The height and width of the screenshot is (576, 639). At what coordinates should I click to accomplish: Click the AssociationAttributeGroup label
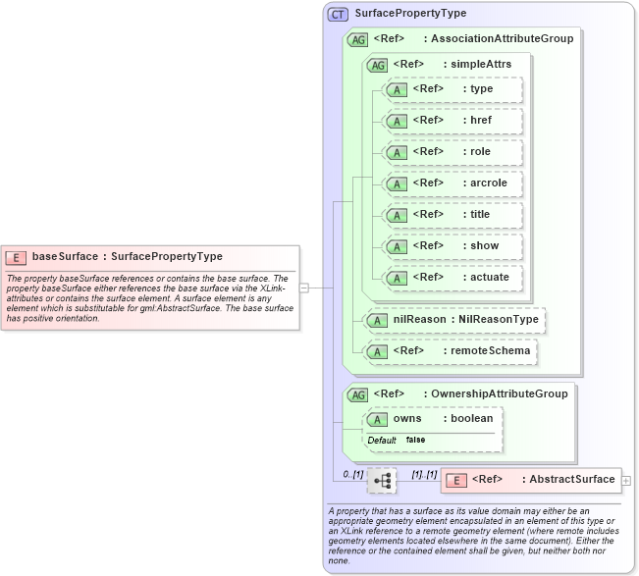click(503, 38)
